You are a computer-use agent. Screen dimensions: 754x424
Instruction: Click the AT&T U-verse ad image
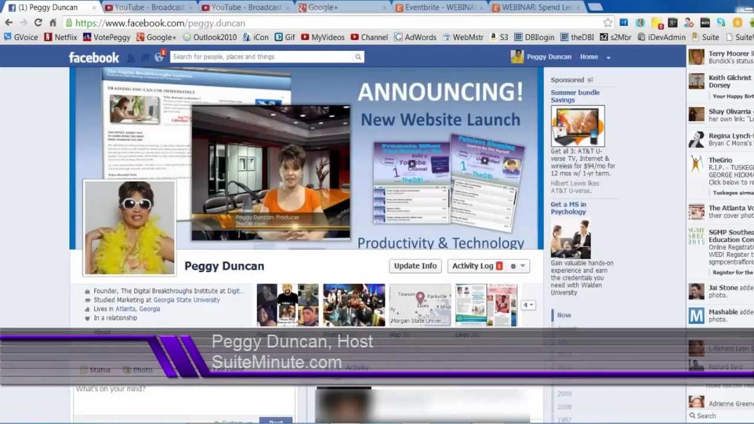click(x=578, y=126)
